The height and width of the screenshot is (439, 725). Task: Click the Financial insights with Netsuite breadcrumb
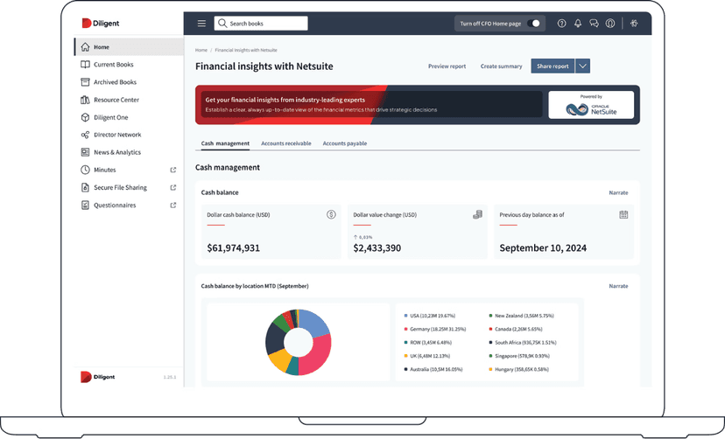click(246, 50)
